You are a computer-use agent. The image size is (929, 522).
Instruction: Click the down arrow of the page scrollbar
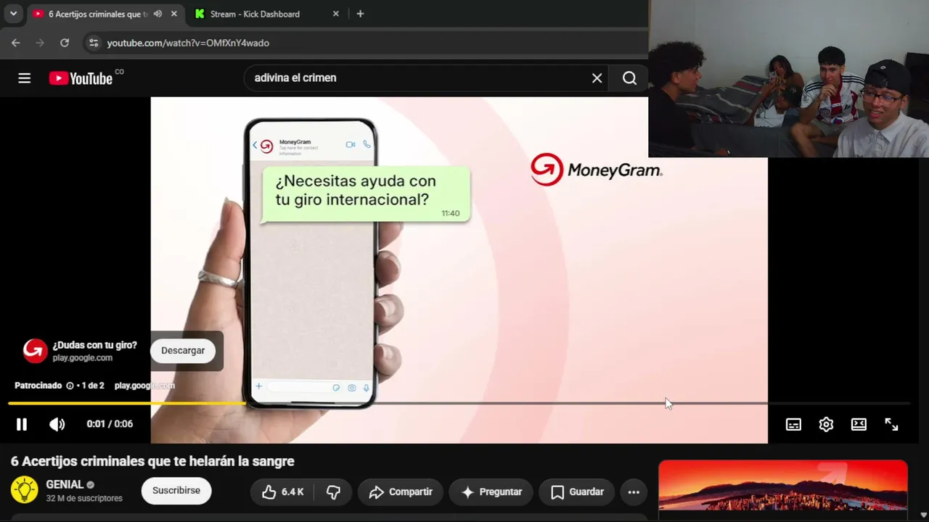click(x=922, y=515)
